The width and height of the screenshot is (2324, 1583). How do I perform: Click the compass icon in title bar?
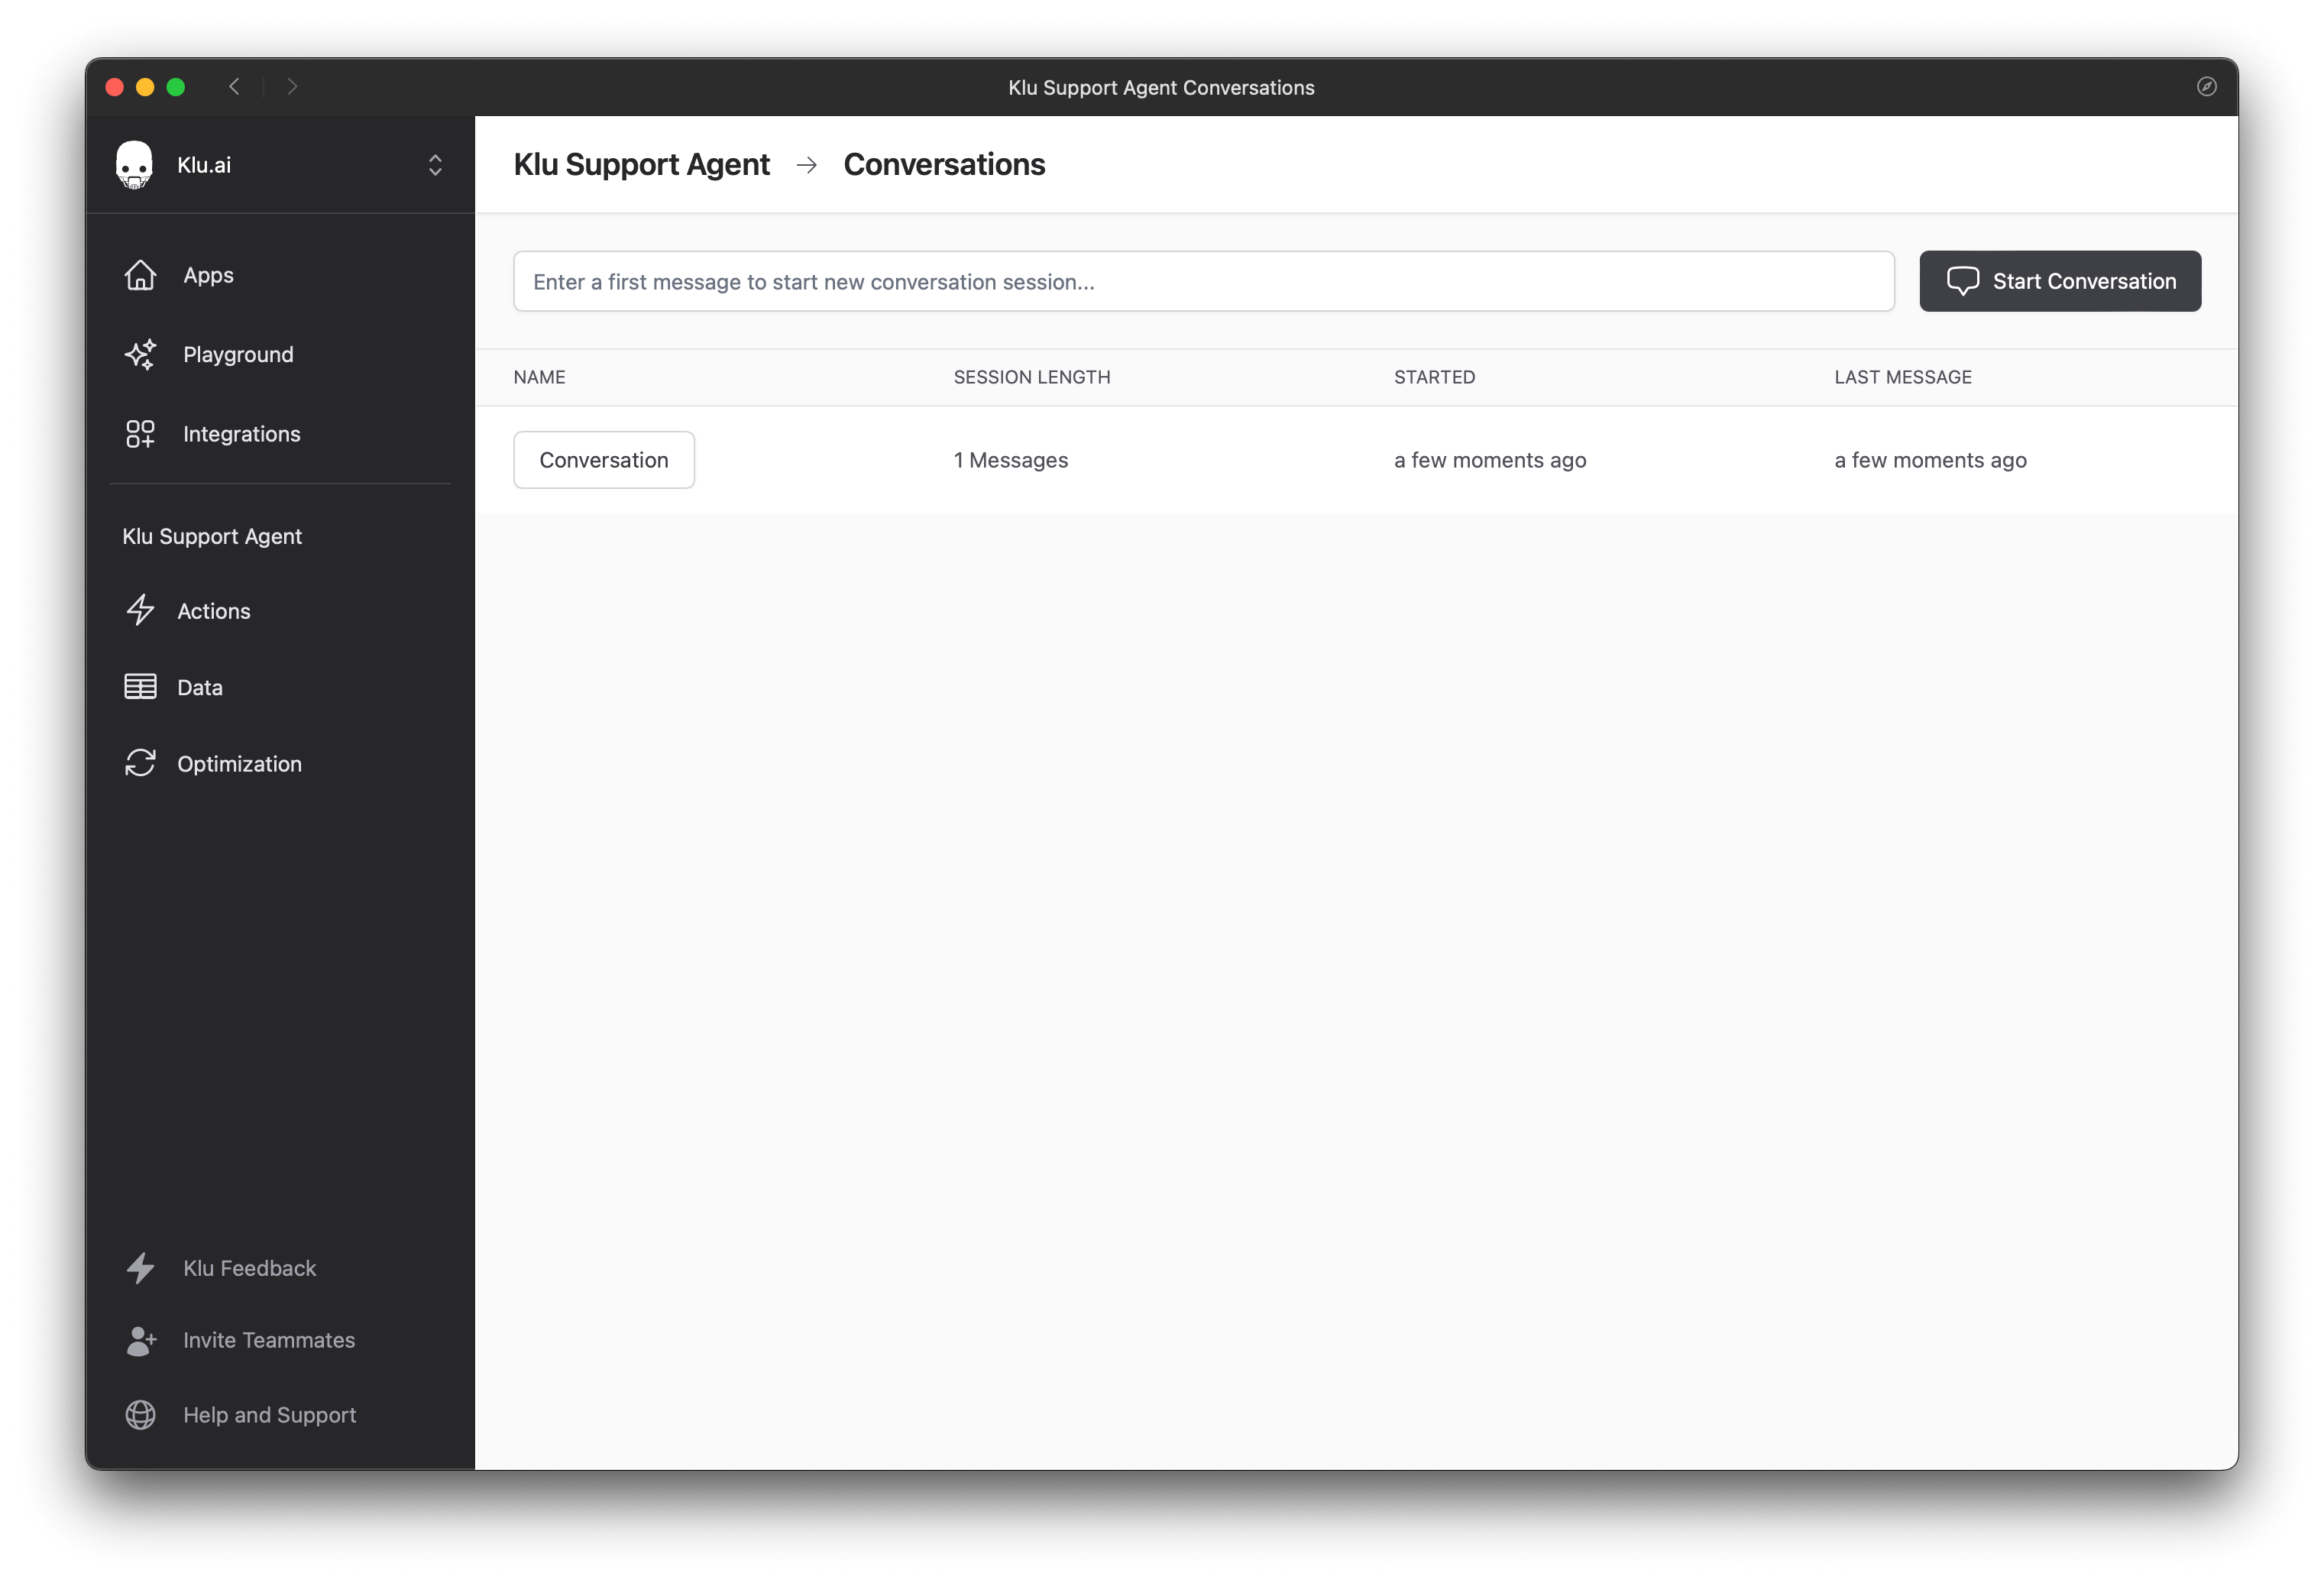click(2207, 87)
